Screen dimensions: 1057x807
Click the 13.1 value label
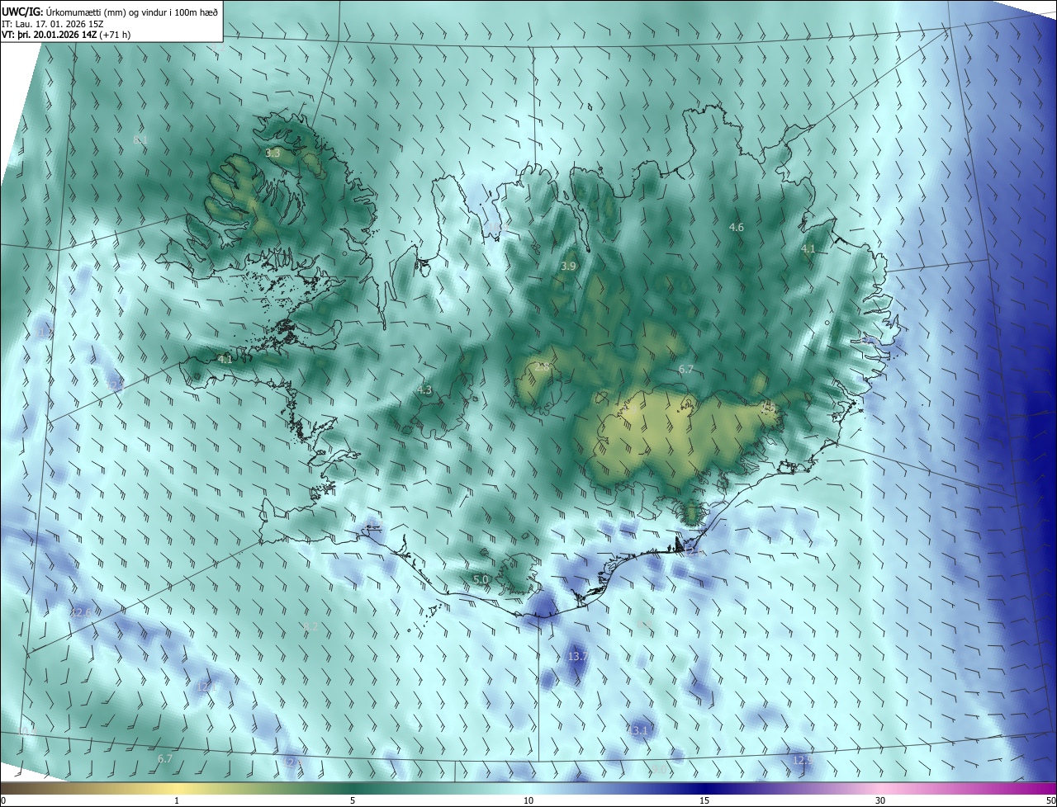click(x=638, y=730)
